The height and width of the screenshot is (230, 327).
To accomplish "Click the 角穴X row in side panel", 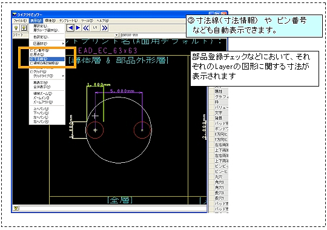I will [219, 182].
